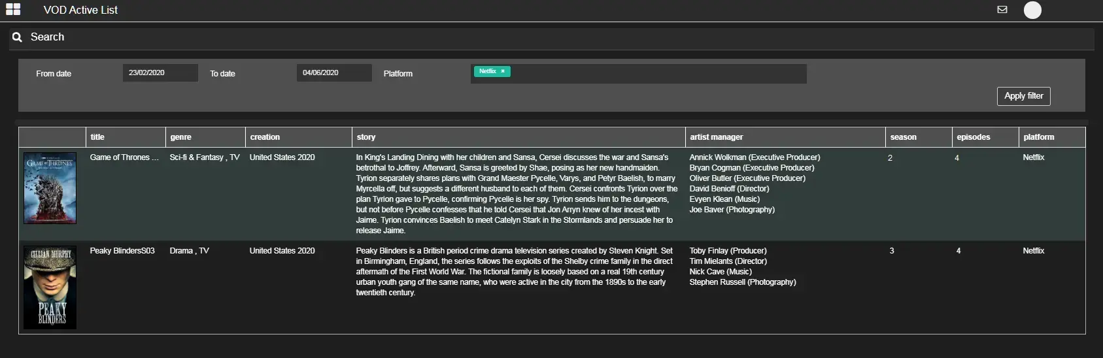1103x358 pixels.
Task: Open the Peaky Blinders poster thumbnail
Action: click(50, 287)
